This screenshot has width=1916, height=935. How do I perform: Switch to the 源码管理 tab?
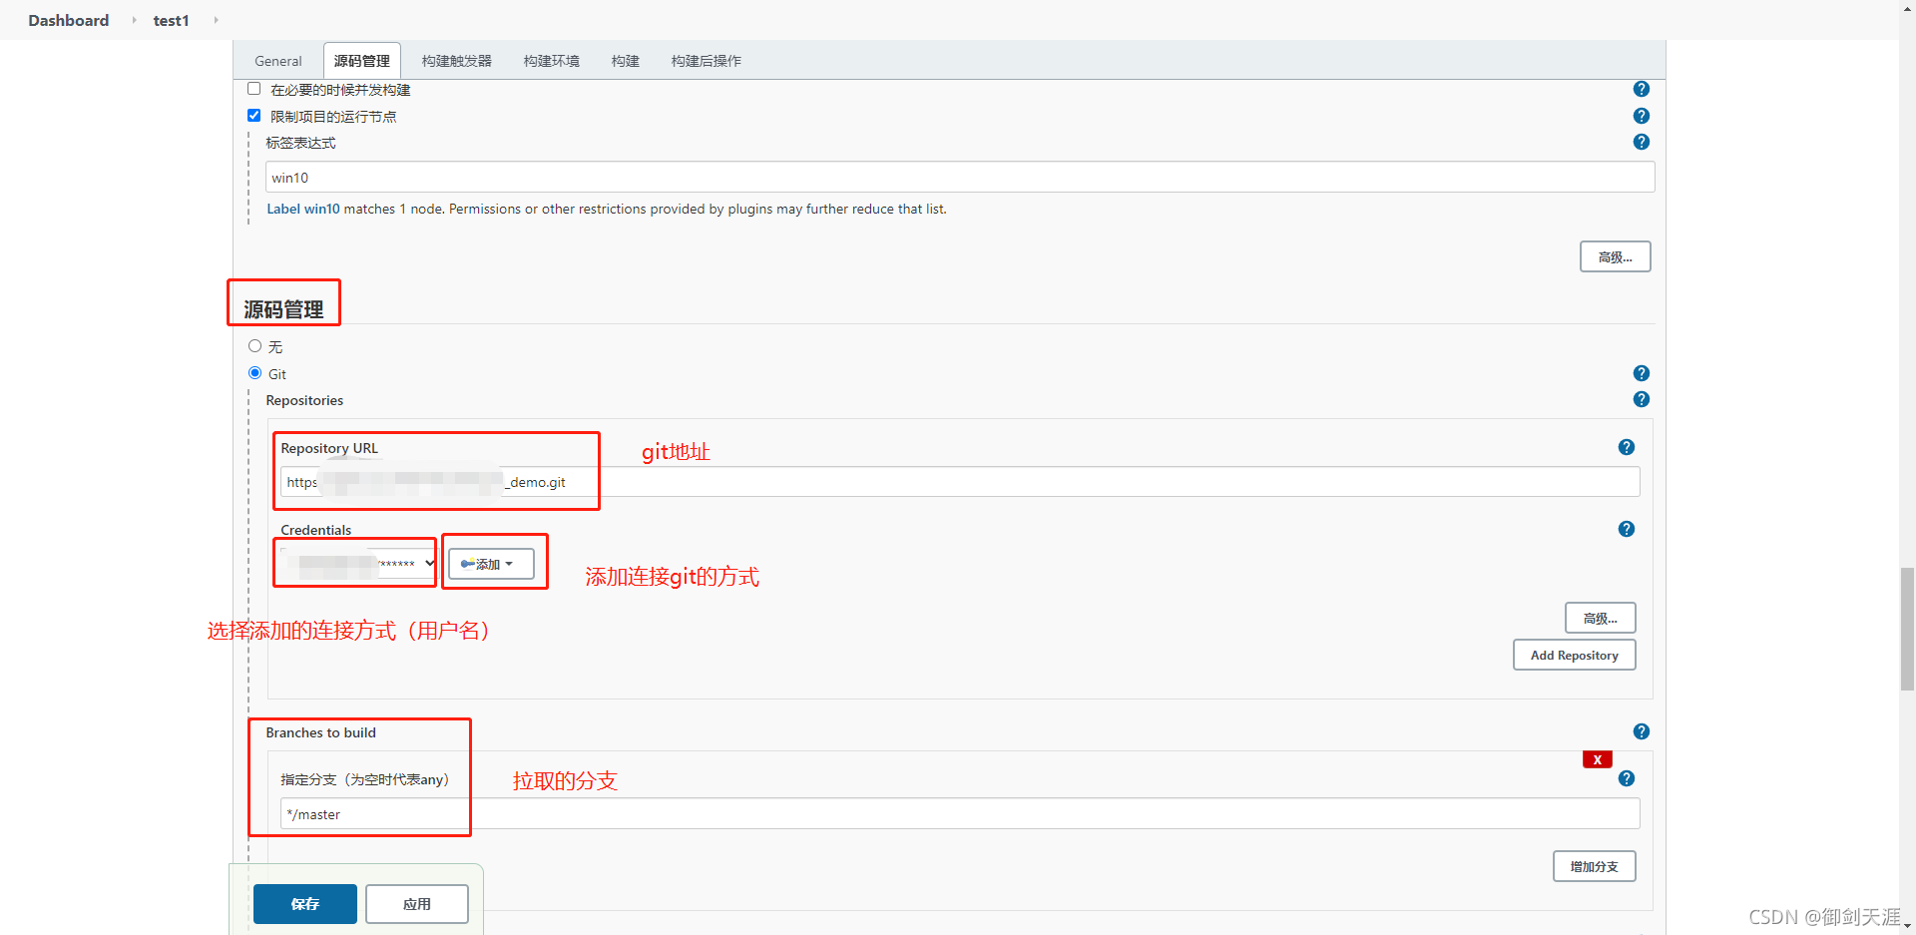tap(361, 61)
